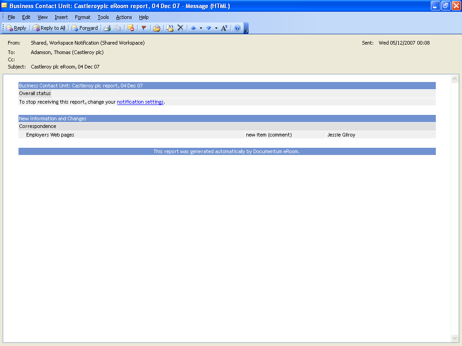The height and width of the screenshot is (346, 462).
Task: Print the eRoom report message
Action: point(108,28)
